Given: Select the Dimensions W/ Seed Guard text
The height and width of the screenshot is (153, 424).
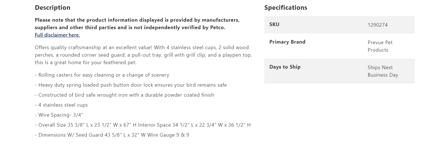Looking at the screenshot, I should [72, 135].
